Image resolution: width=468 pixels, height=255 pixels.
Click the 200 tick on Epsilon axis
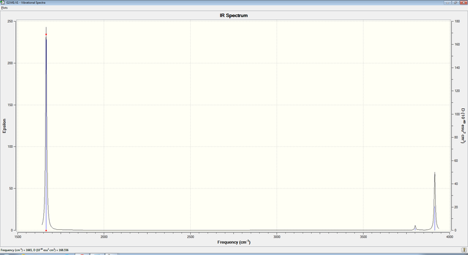[x=10, y=63]
